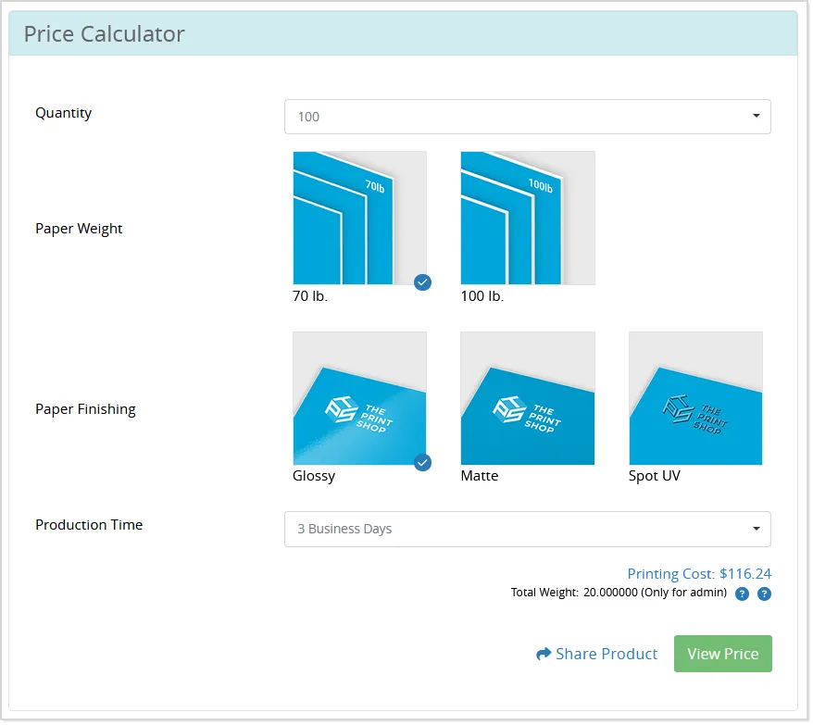Click the 70 lb. caption text

click(311, 296)
